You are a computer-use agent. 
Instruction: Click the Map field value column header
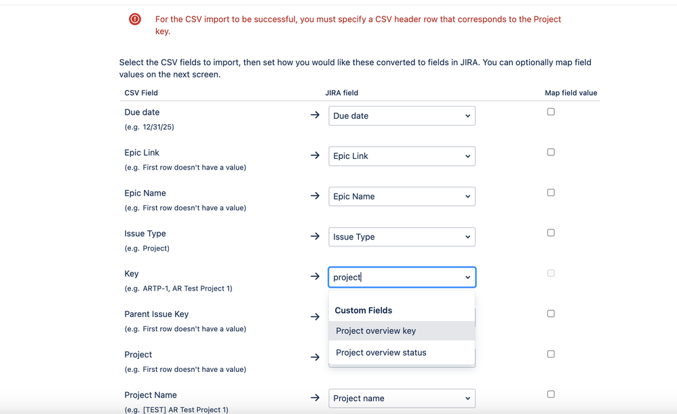coord(570,93)
